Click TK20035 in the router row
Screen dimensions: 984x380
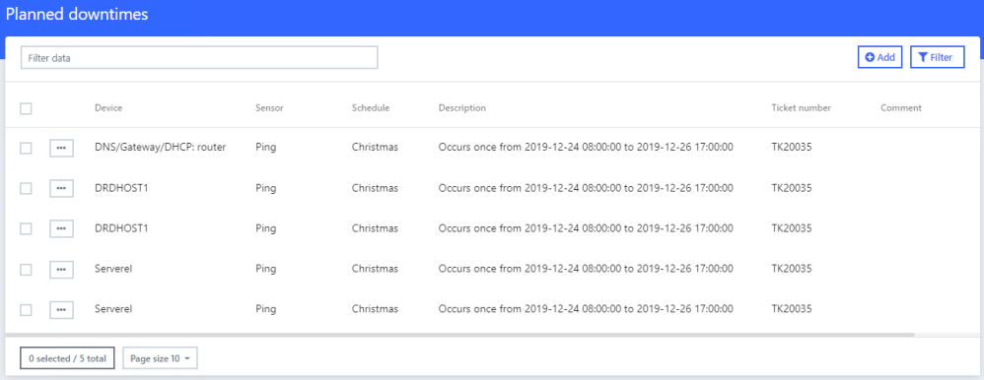792,148
